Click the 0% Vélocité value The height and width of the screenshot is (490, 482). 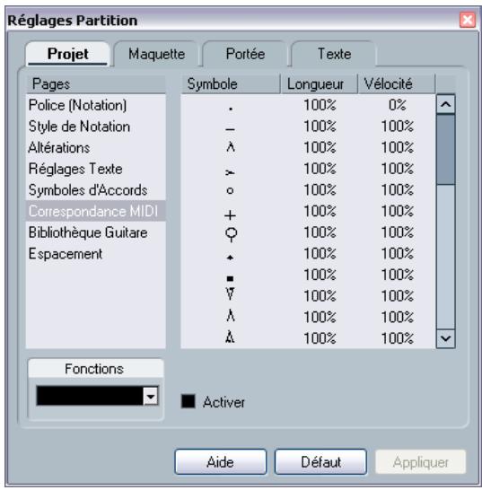pyautogui.click(x=398, y=105)
